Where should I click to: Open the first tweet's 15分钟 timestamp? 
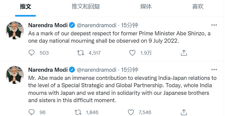click(130, 26)
